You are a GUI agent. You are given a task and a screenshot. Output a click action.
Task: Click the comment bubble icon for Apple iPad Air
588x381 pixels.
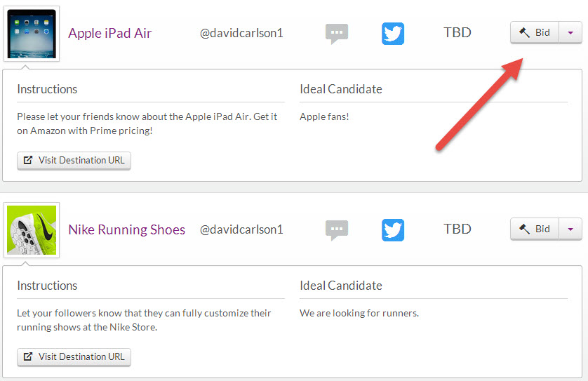[x=336, y=34]
